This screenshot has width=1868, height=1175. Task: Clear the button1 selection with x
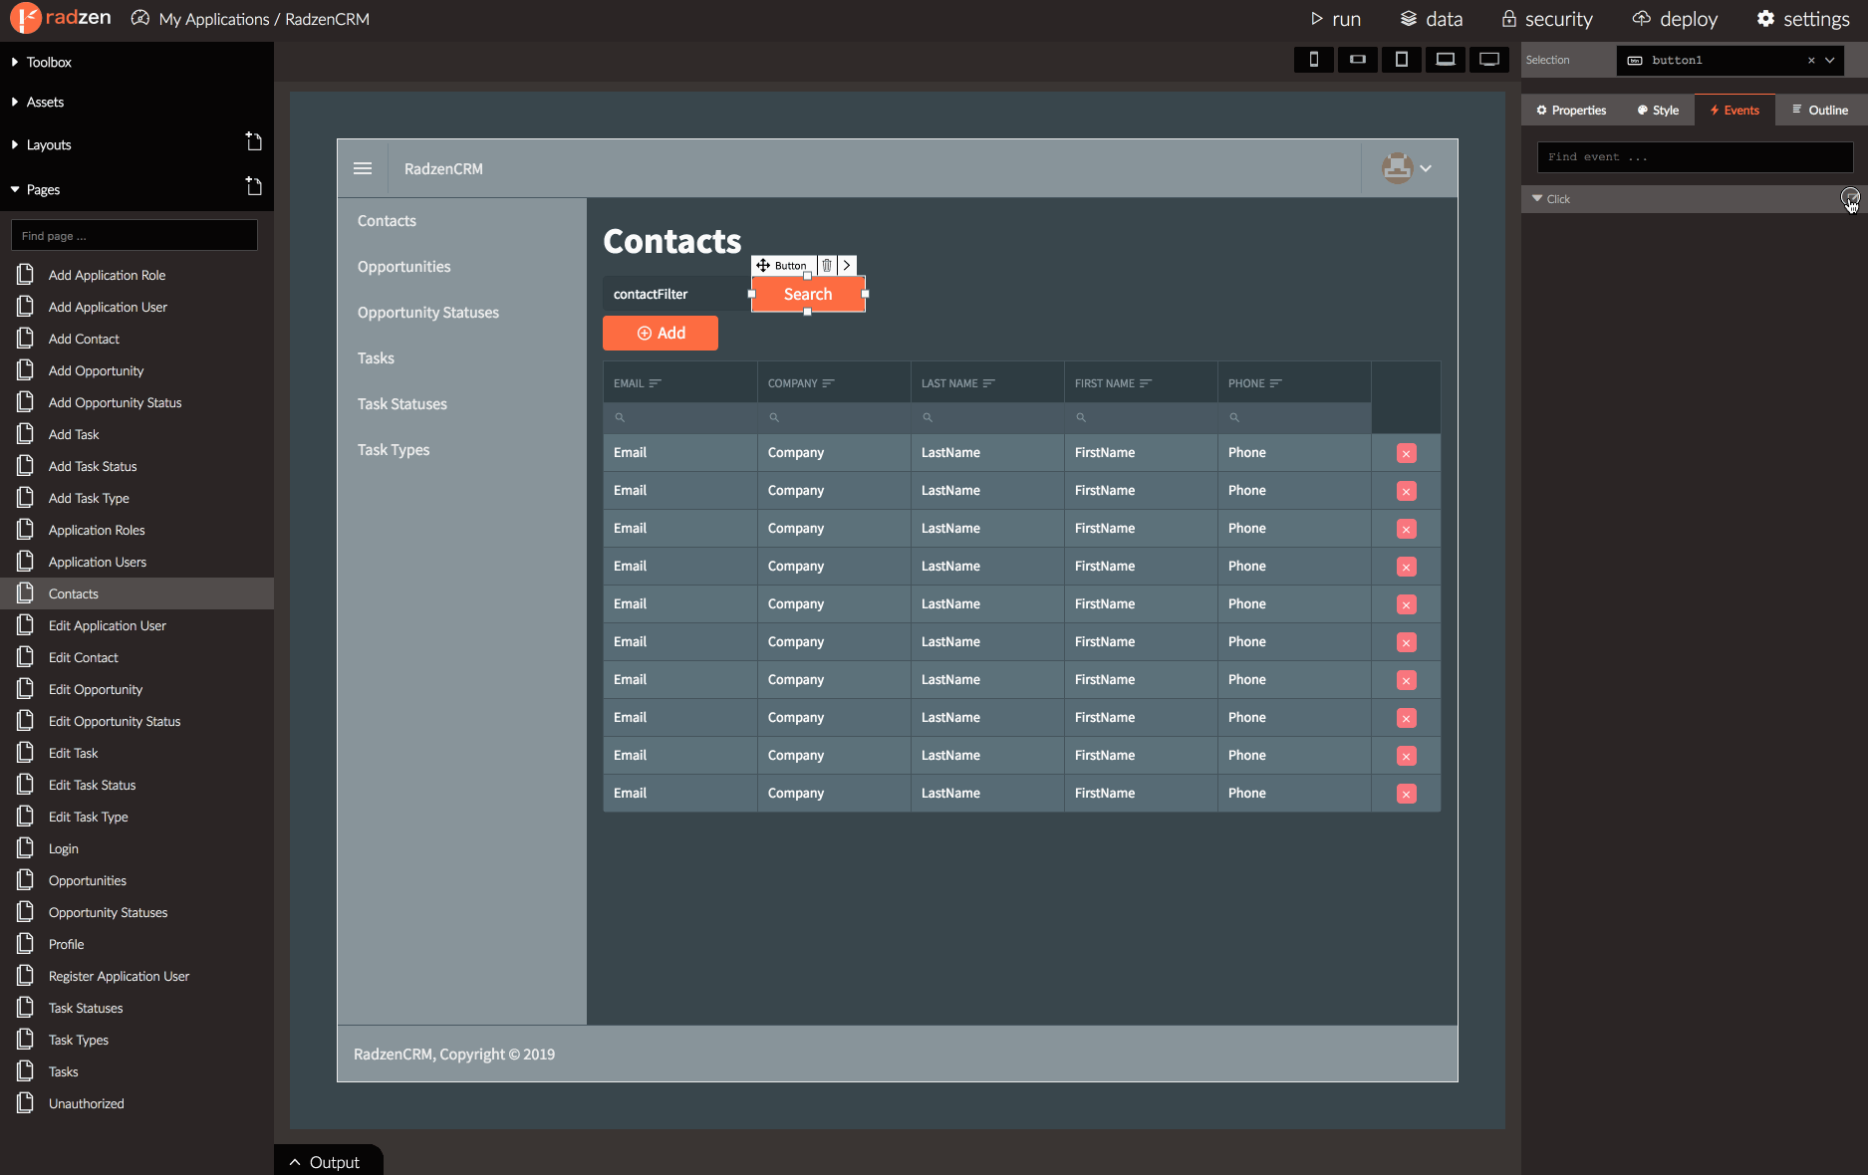click(x=1811, y=61)
